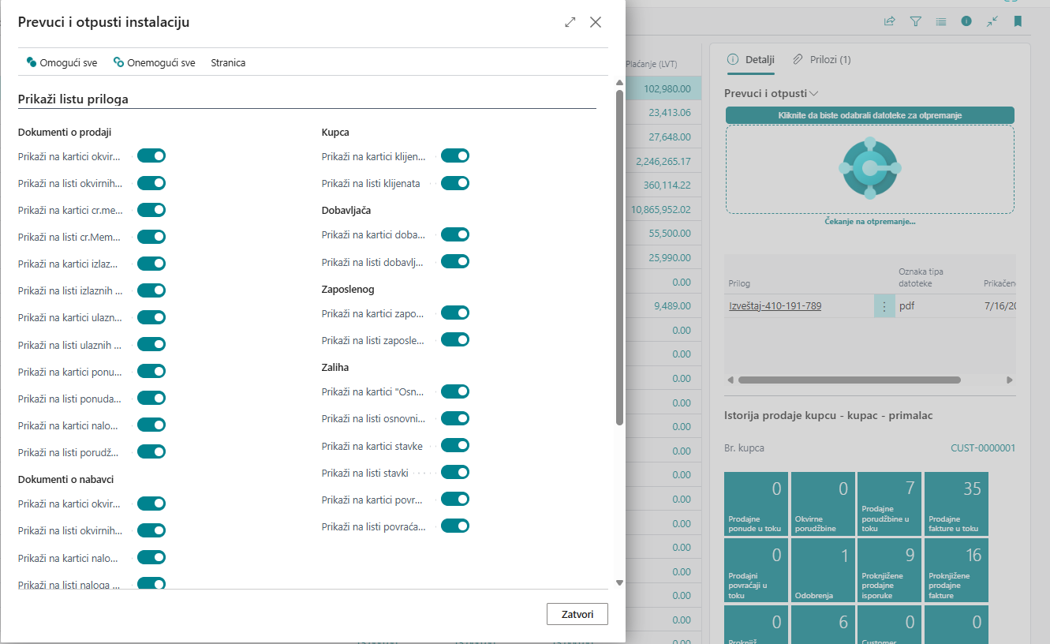Open the 'Stranica' menu
The height and width of the screenshot is (644, 1050).
(228, 62)
